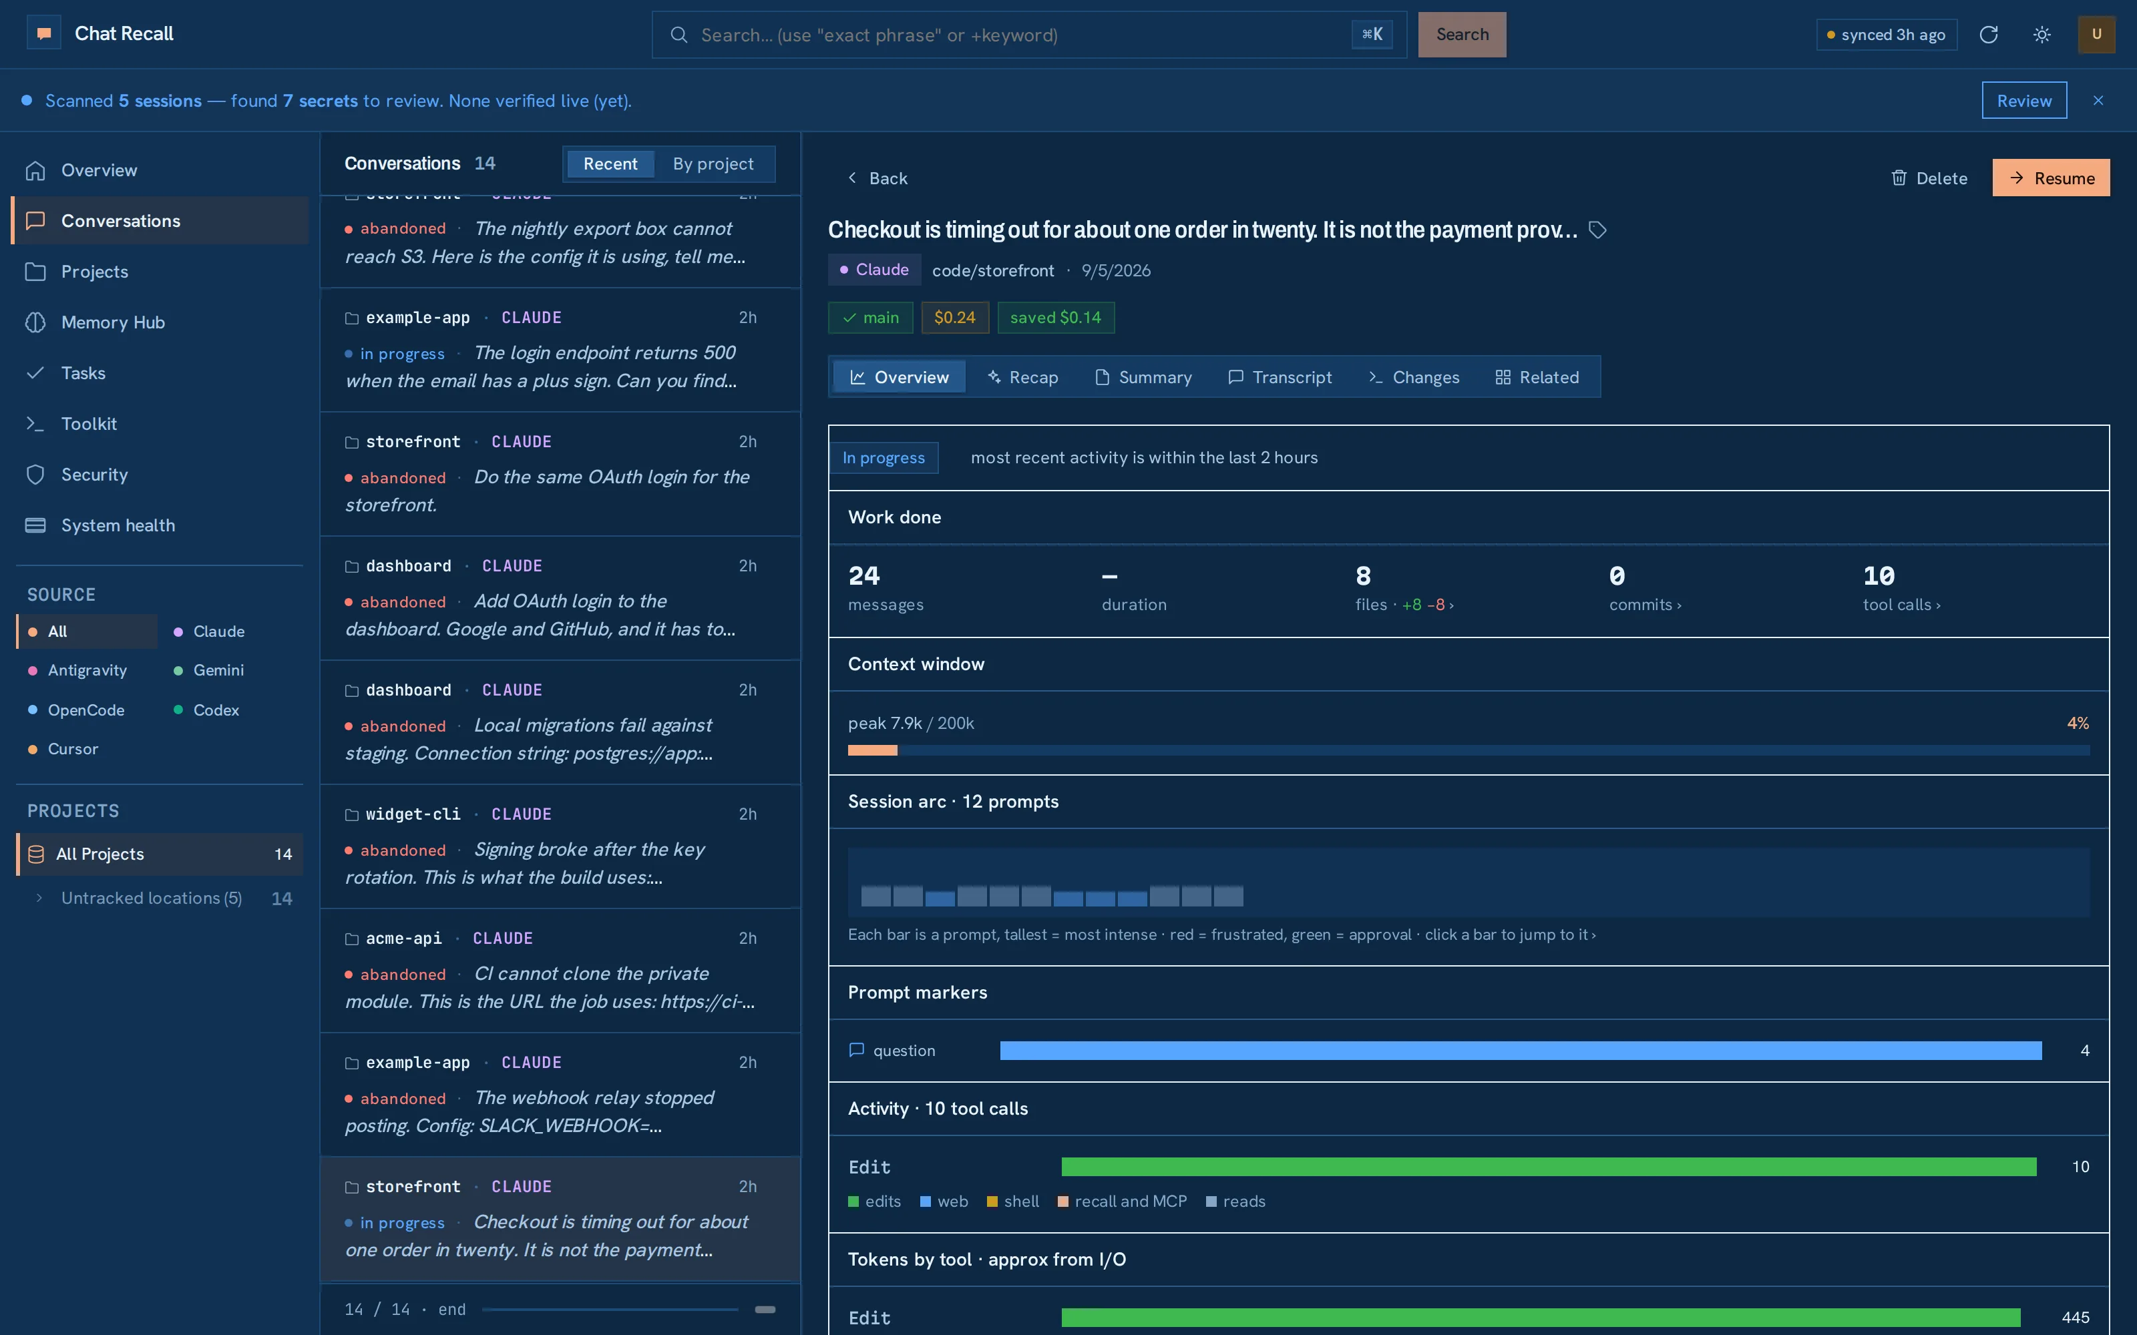Open Projects in the sidebar
This screenshot has width=2137, height=1335.
coord(161,271)
